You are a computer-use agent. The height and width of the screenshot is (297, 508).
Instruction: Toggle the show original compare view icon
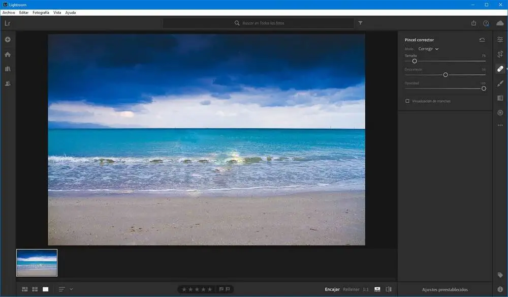coord(389,289)
